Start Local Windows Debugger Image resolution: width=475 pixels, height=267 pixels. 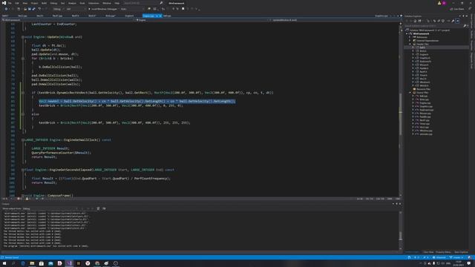coord(102,9)
